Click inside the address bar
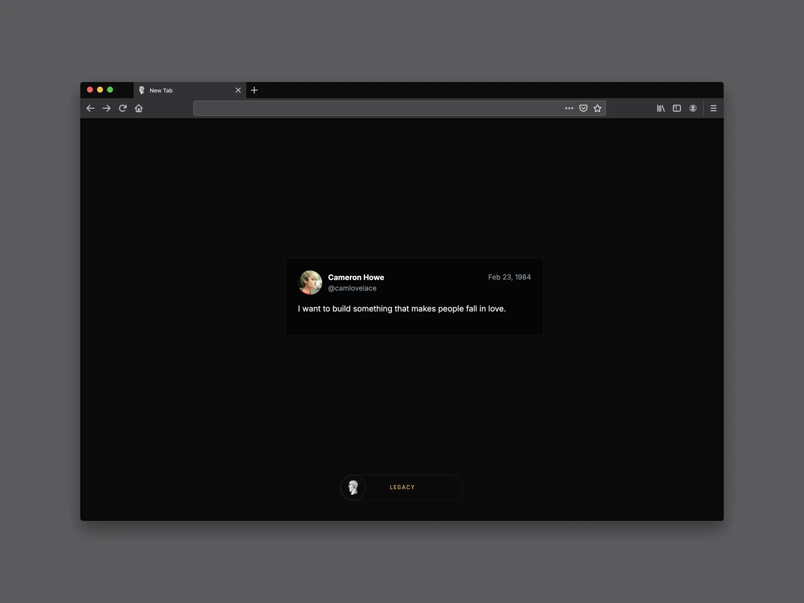Image resolution: width=804 pixels, height=603 pixels. tap(363, 108)
